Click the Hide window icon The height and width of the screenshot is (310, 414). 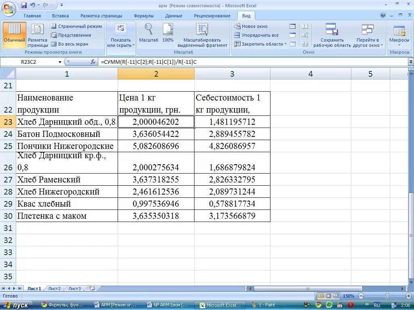coord(293,35)
